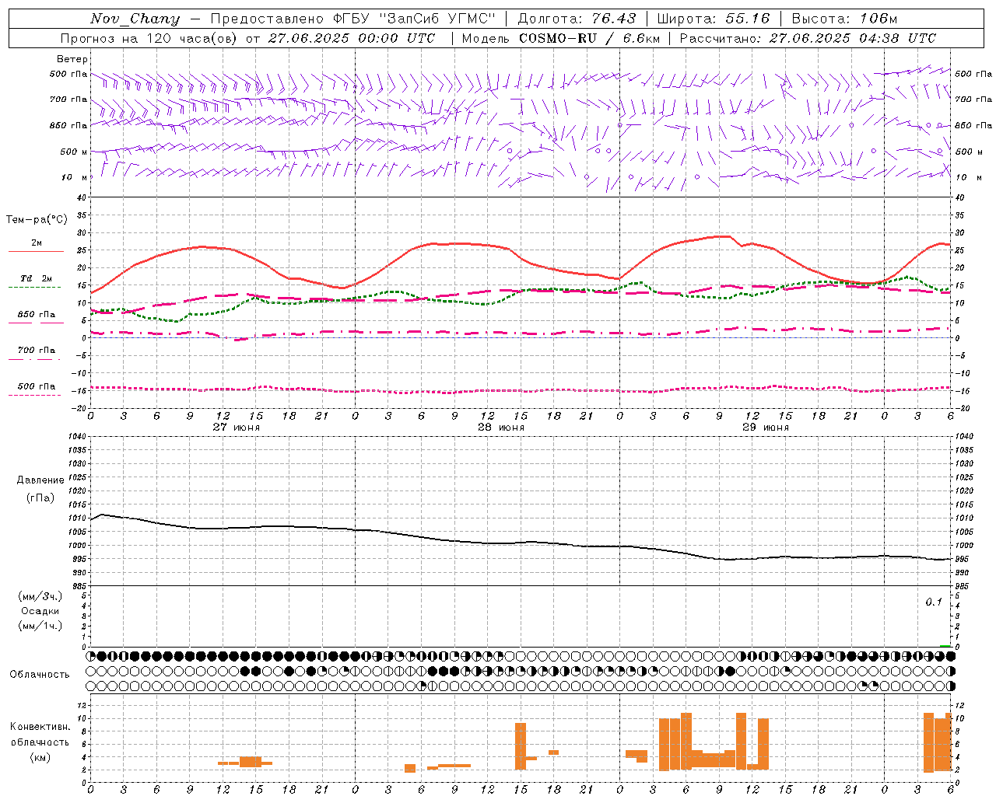Select '850 гПа' entry in temperature legend
The width and height of the screenshot is (996, 796).
pos(37,314)
